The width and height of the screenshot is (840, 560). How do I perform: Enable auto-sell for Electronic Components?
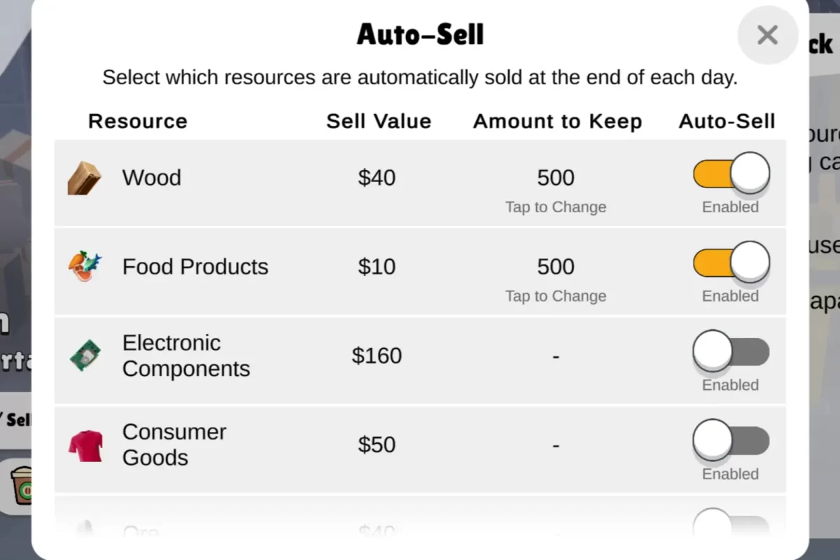[731, 351]
